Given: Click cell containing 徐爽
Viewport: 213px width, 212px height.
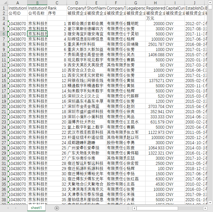Looking at the screenshot, I should tap(135, 111).
